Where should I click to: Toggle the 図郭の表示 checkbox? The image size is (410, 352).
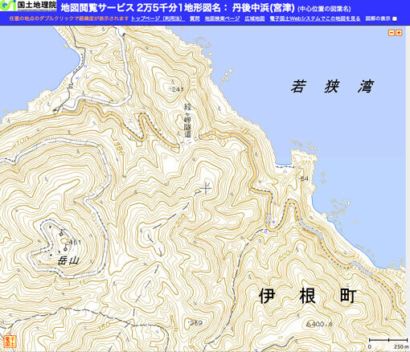pos(395,18)
